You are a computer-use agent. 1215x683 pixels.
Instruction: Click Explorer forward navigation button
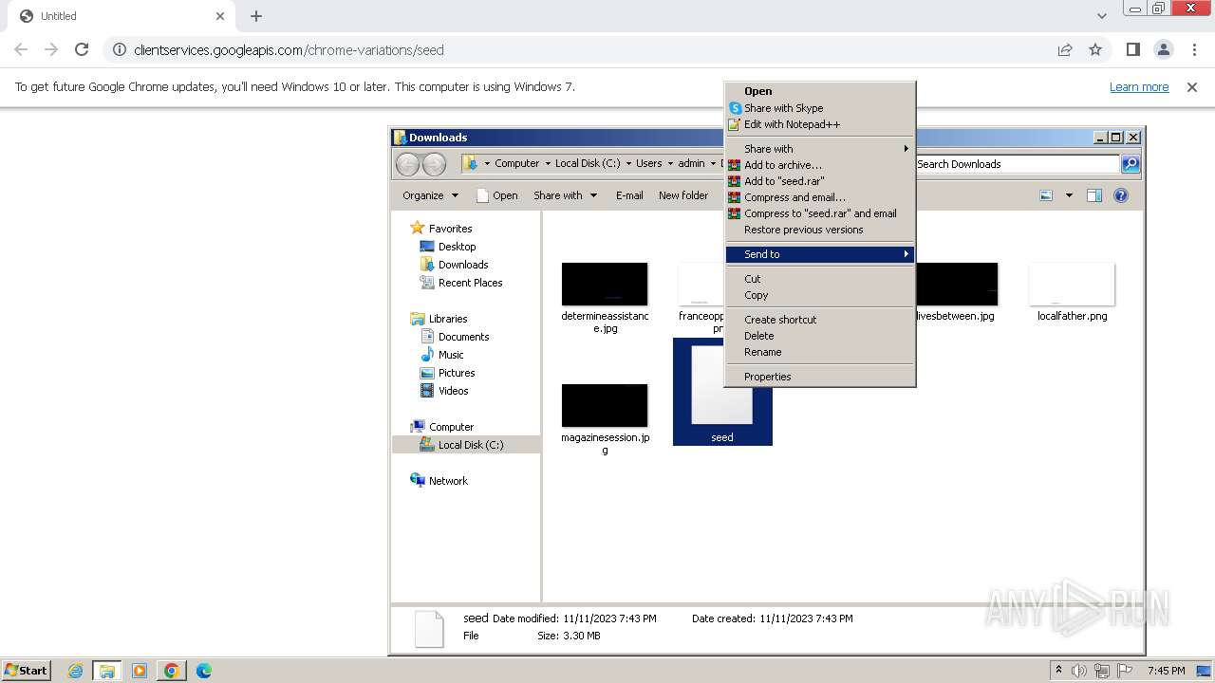[434, 164]
